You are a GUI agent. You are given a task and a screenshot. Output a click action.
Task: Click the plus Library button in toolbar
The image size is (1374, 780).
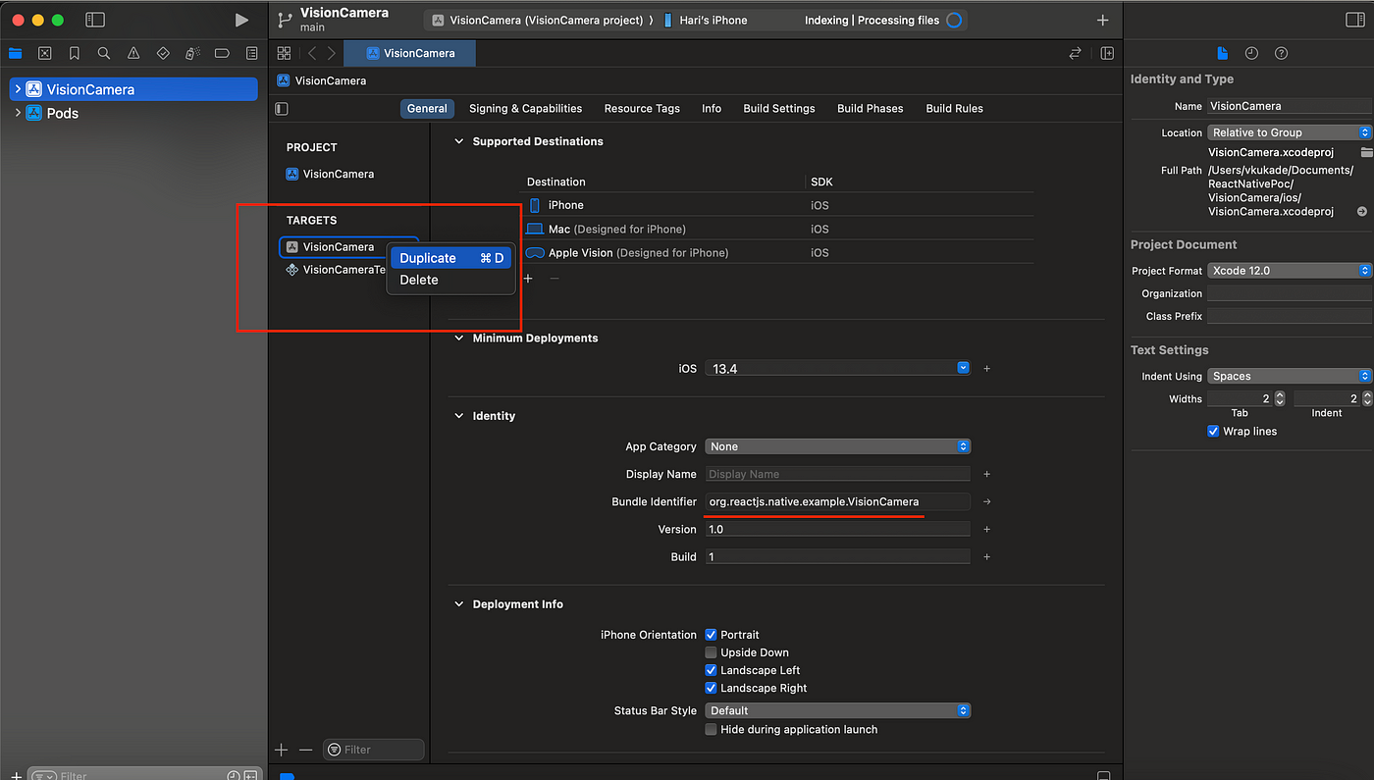pyautogui.click(x=1102, y=20)
